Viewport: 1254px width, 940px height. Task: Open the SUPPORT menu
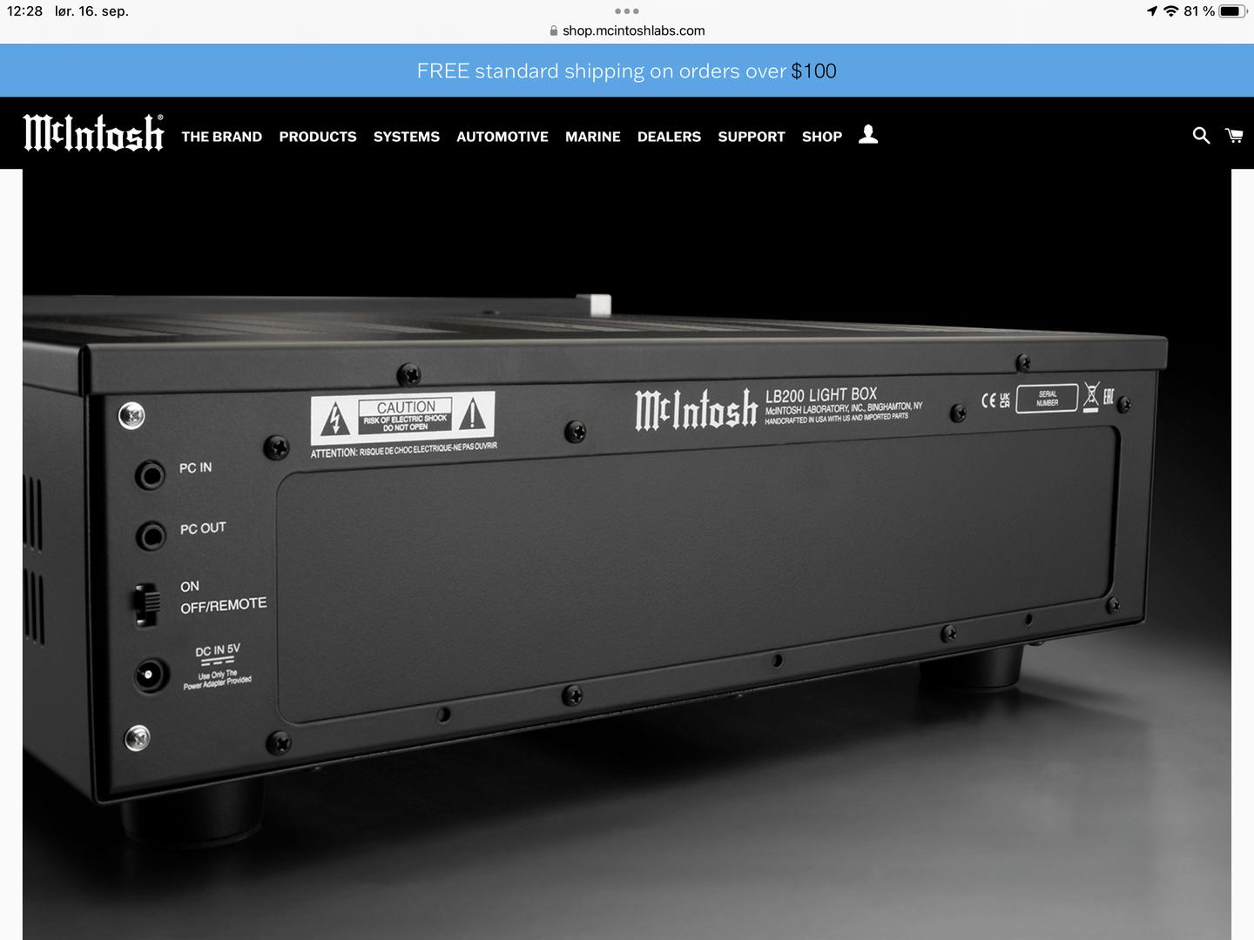click(752, 137)
